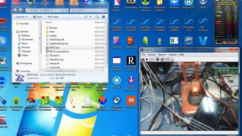Open the AdvanceBox desktop shortcut

131,4
